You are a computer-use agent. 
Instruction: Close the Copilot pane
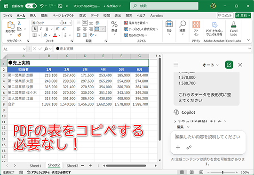tap(240, 65)
